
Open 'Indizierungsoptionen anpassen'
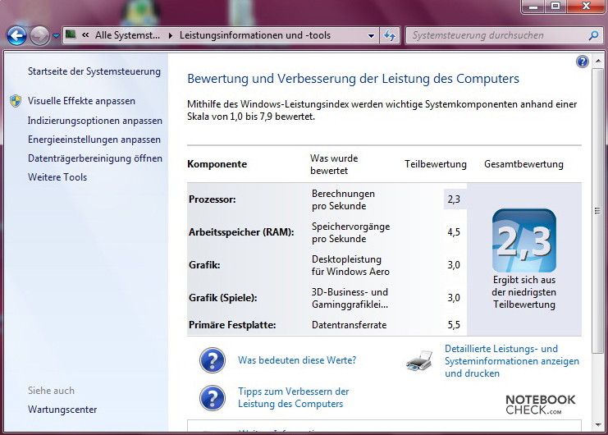point(94,121)
